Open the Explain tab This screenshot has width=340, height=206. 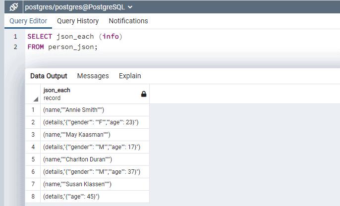[130, 76]
